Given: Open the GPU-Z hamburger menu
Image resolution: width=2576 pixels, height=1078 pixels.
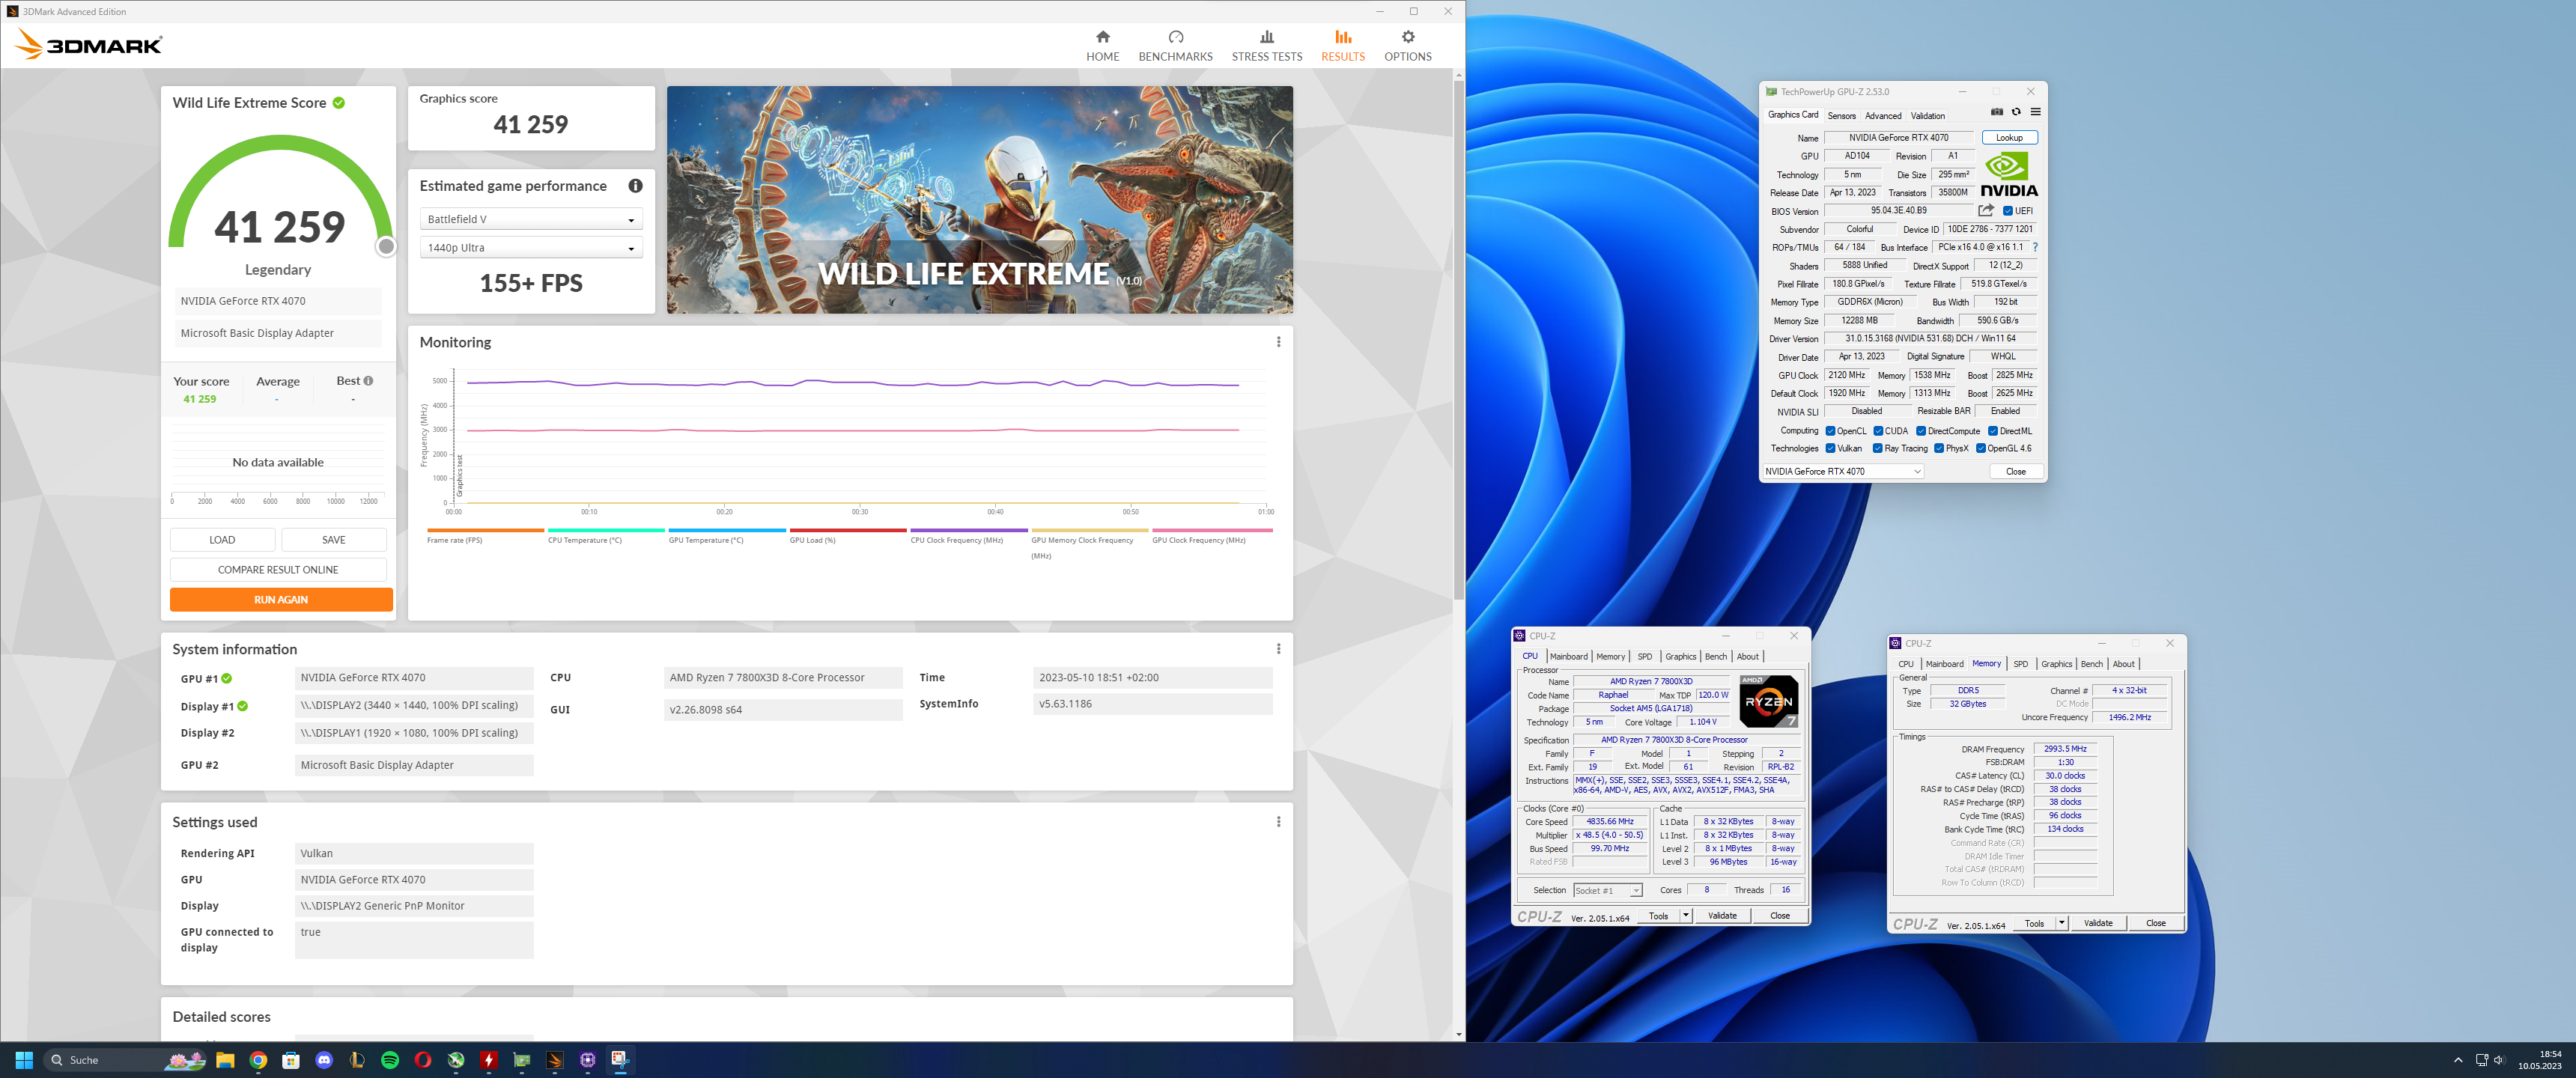Looking at the screenshot, I should 2035,112.
